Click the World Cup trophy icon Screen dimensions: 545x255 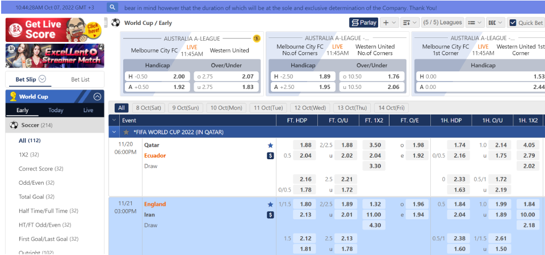pyautogui.click(x=13, y=96)
